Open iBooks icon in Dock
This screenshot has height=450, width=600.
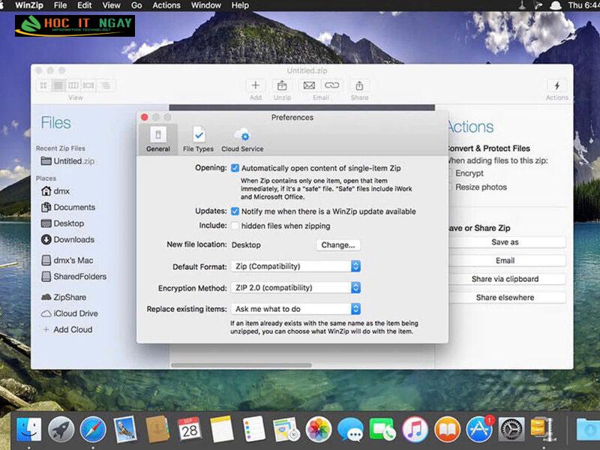(x=447, y=429)
